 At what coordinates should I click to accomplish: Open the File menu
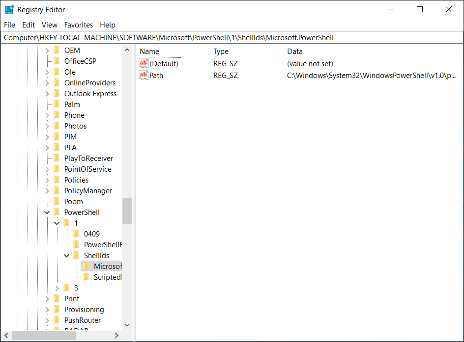9,25
